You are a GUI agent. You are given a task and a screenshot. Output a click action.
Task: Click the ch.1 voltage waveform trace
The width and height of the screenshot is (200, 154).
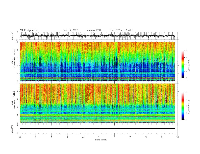tap(97, 36)
